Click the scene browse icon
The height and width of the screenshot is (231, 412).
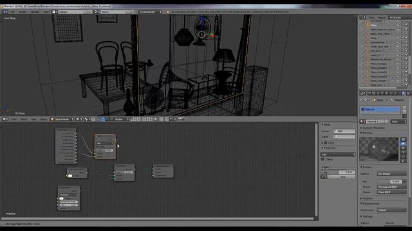coord(97,12)
